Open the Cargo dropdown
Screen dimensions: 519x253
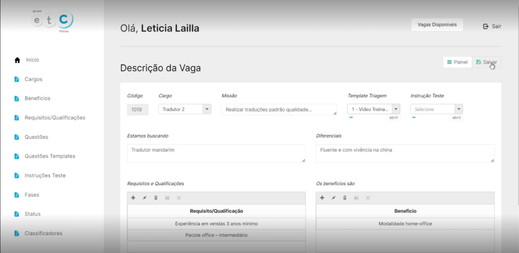(x=207, y=109)
